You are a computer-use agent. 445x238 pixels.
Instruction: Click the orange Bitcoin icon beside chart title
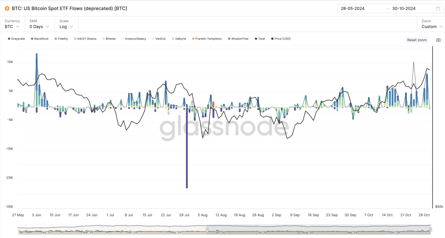[x=7, y=9]
